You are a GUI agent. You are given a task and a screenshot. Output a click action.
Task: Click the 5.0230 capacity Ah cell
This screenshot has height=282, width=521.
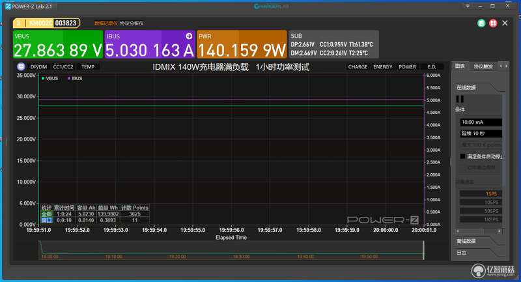[86, 214]
